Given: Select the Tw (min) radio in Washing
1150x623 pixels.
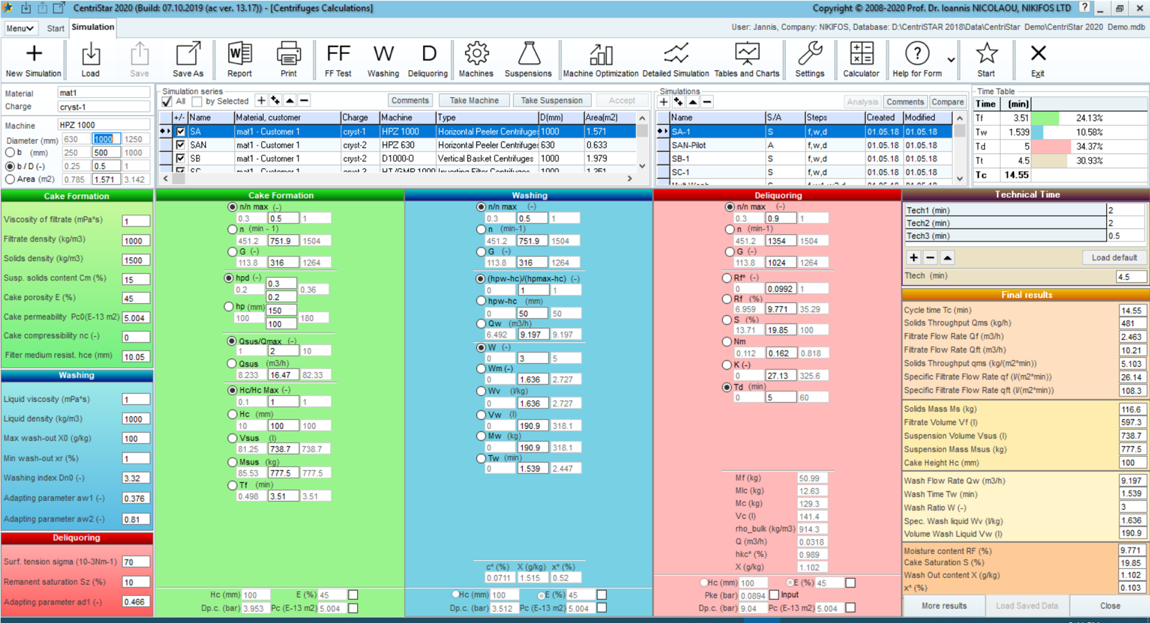Looking at the screenshot, I should coord(481,458).
